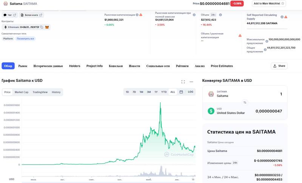The height and width of the screenshot is (183, 302).
Task: Open the Анализ tab
Action: pyautogui.click(x=200, y=66)
